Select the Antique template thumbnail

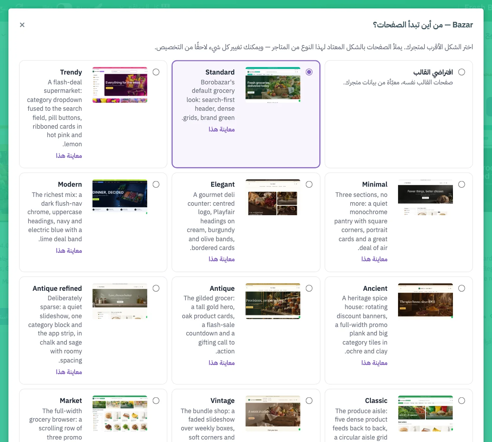[x=273, y=301]
